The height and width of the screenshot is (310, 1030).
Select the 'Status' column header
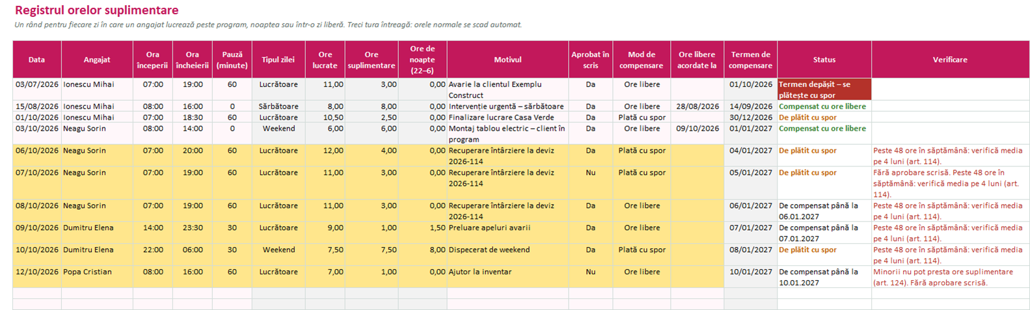click(824, 60)
